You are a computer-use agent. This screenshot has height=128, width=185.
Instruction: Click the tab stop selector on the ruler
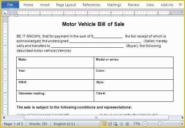coord(5,13)
